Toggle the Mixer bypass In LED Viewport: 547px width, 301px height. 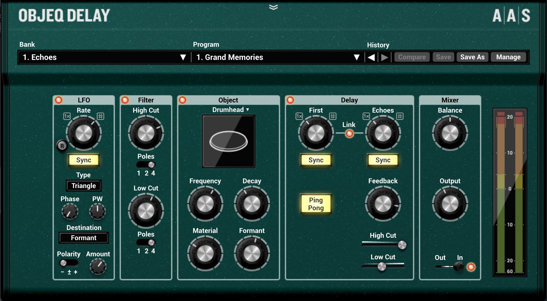pyautogui.click(x=471, y=267)
